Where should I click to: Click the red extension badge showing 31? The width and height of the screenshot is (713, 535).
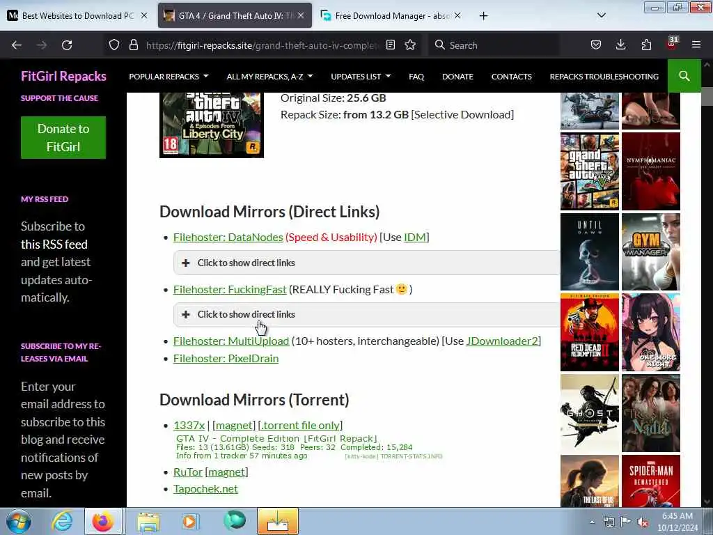[672, 44]
